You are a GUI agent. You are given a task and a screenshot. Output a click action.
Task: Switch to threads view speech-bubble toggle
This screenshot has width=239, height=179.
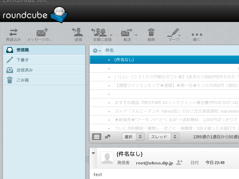pos(108,137)
